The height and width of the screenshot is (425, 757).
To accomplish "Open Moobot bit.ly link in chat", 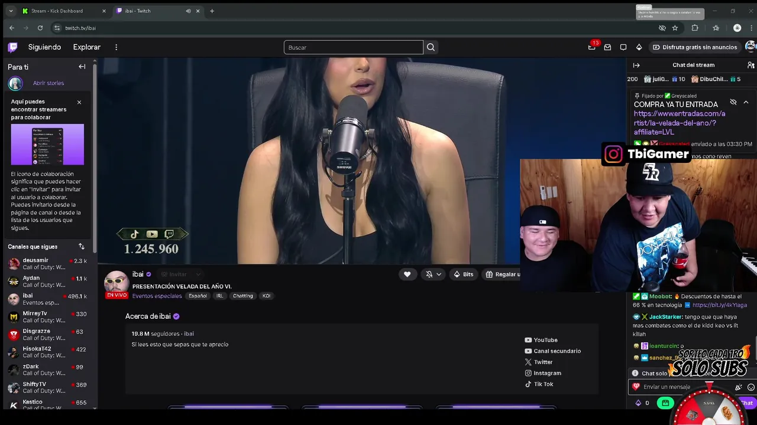I will (720, 305).
